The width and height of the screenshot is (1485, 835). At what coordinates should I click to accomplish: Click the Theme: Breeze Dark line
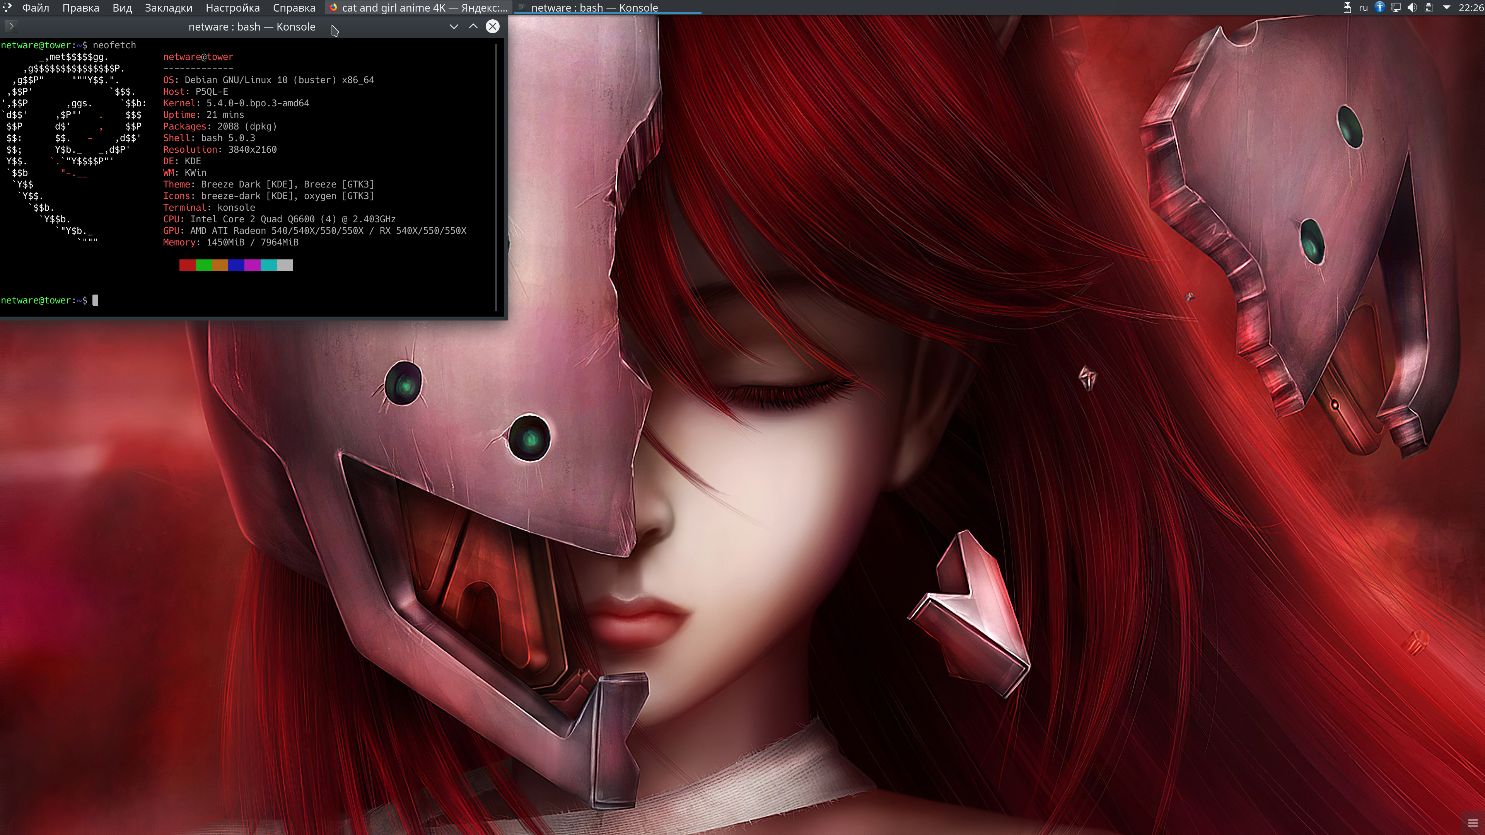point(269,184)
